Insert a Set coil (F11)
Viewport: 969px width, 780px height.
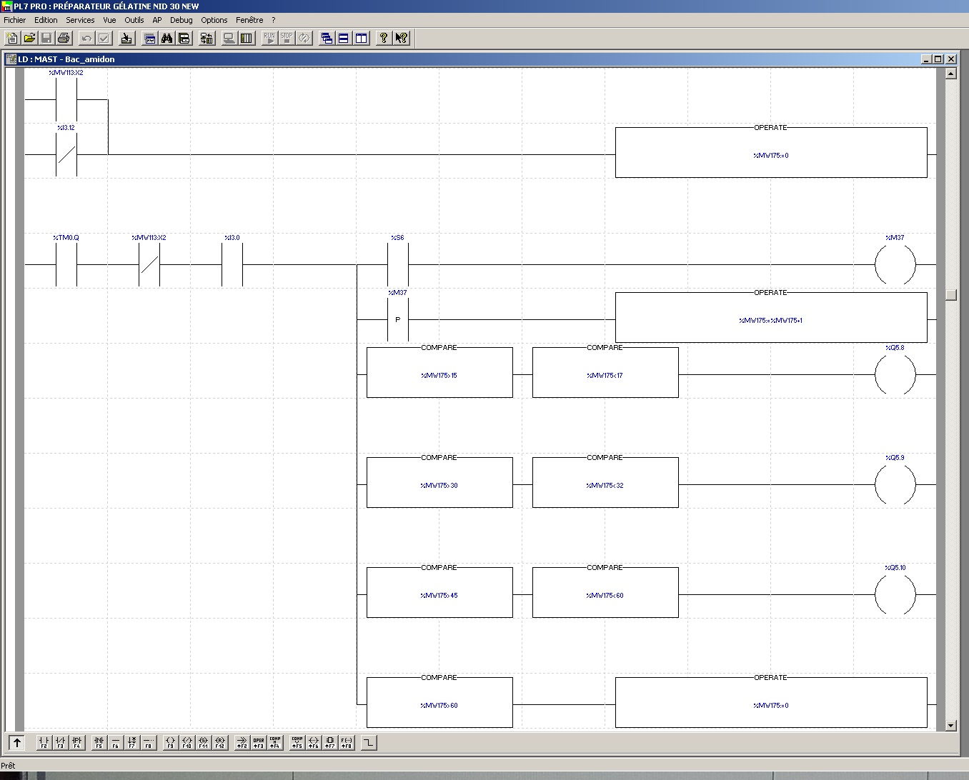[203, 743]
